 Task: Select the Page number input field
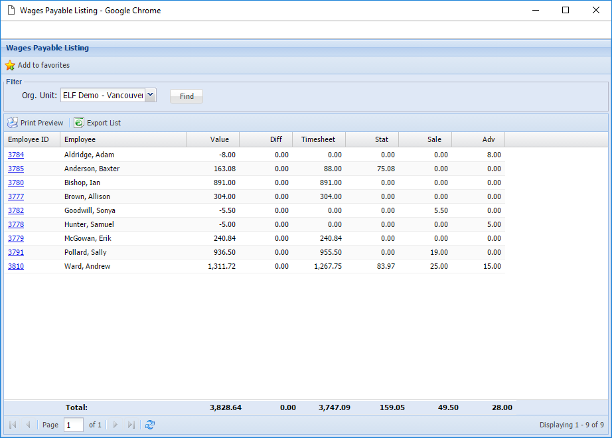click(x=73, y=425)
